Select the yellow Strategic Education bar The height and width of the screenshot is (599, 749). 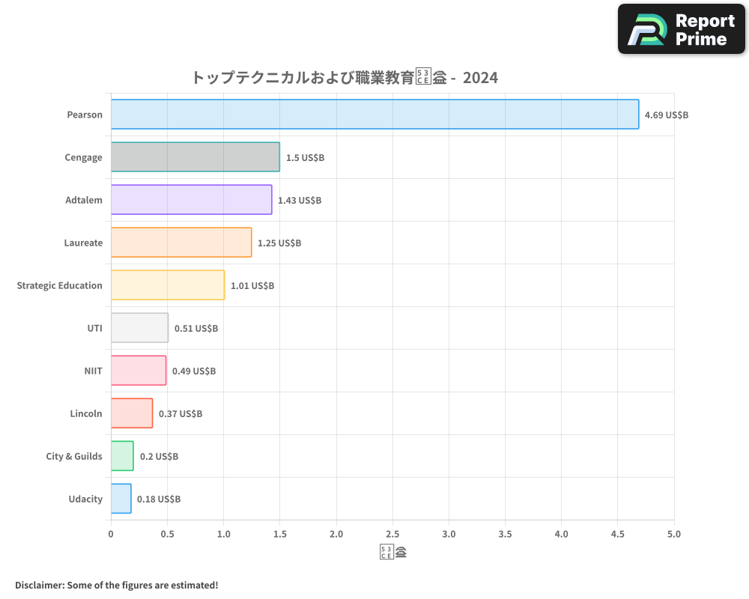pyautogui.click(x=168, y=285)
